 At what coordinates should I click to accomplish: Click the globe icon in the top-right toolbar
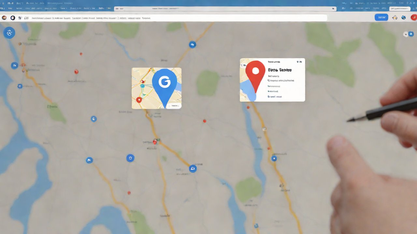404,18
